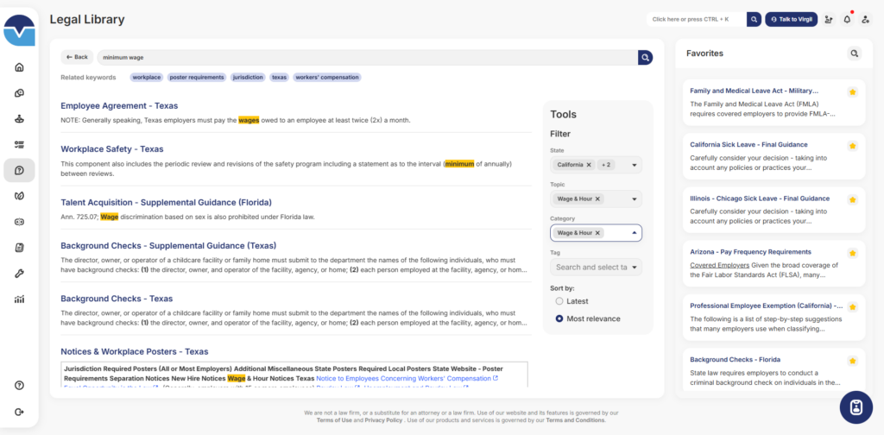Open the clipboard floating action button
This screenshot has width=884, height=435.
[856, 407]
